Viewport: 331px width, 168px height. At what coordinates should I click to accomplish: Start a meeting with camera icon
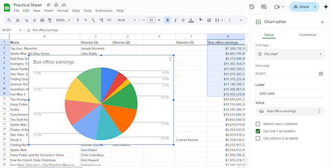coord(277,7)
